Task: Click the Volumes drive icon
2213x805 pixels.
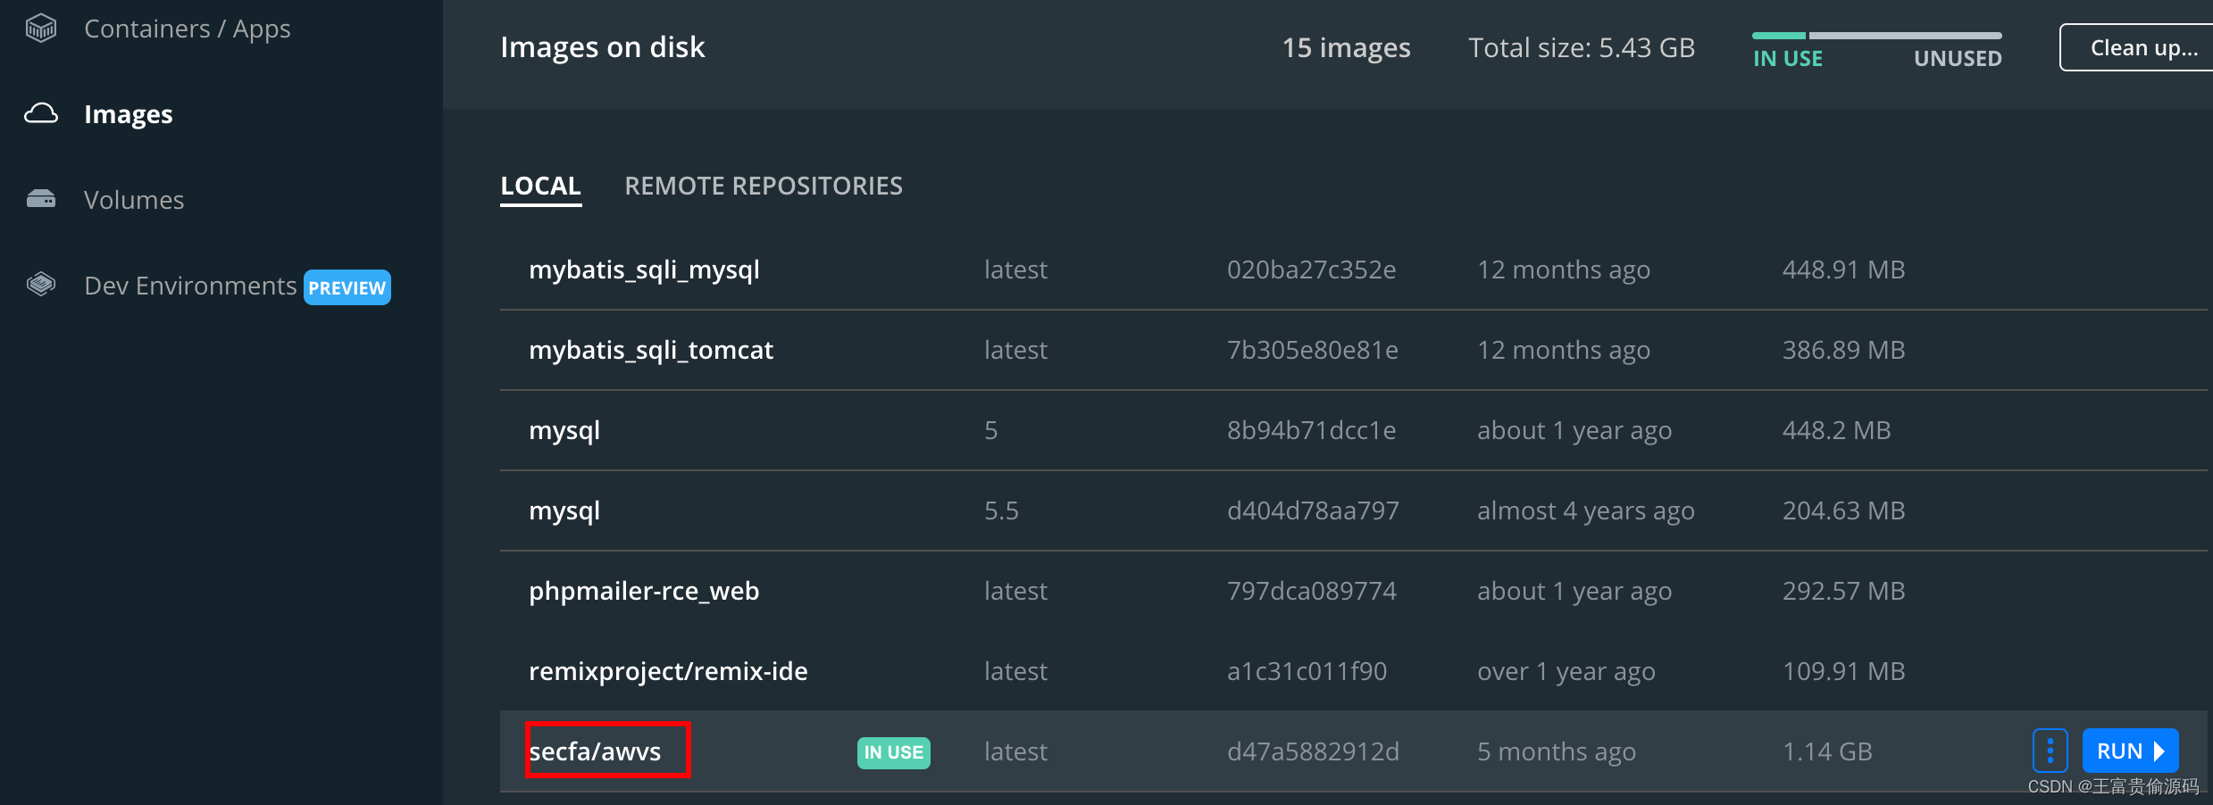Action: click(x=41, y=199)
